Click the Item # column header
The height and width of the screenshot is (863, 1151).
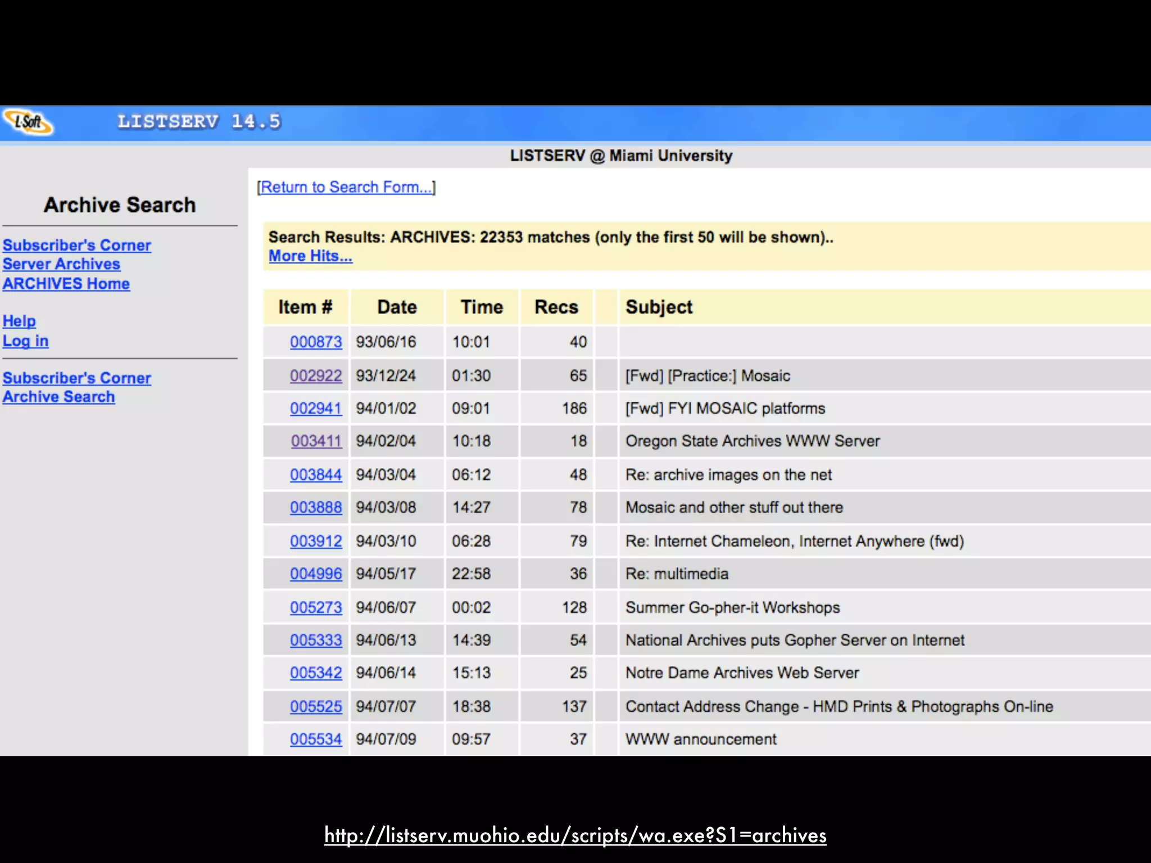tap(306, 307)
